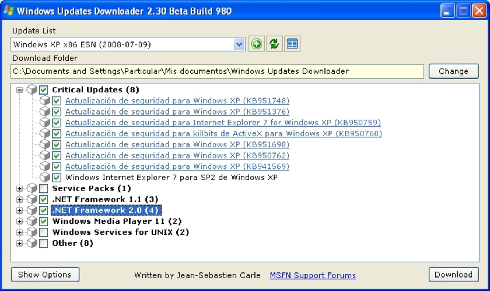Viewport: 490px width, 291px height.
Task: Select the Critical Updates (8) label
Action: click(96, 89)
